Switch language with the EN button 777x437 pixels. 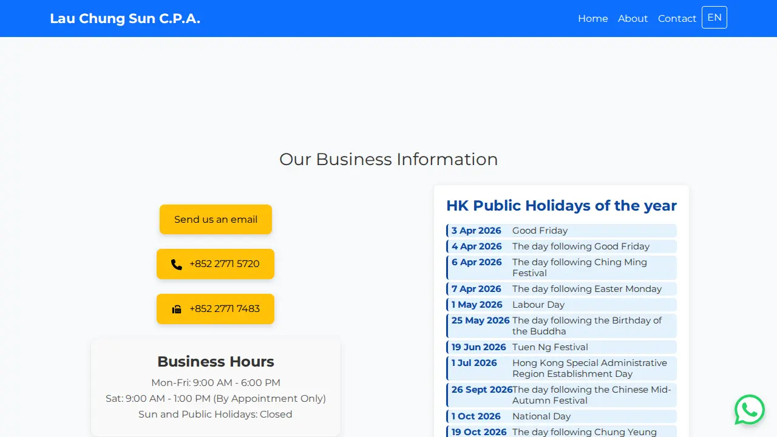coord(714,18)
